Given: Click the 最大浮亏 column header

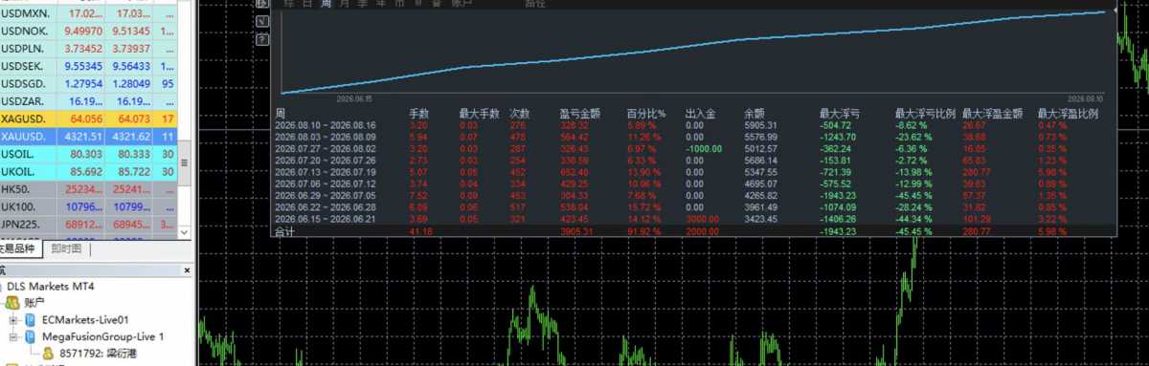Looking at the screenshot, I should (839, 113).
